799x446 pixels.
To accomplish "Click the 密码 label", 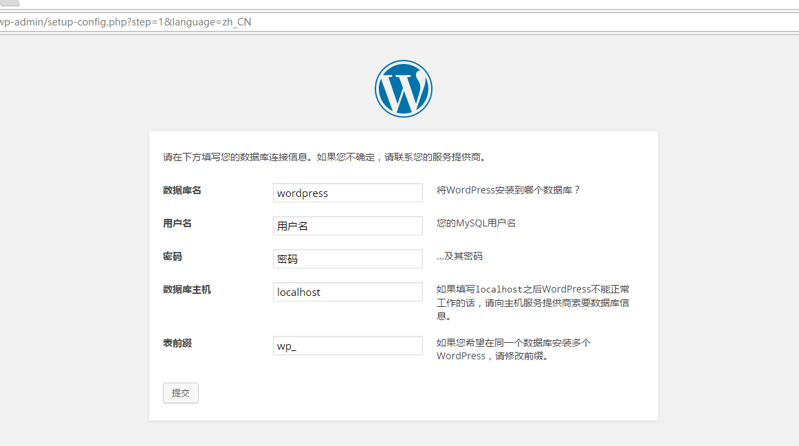I will 172,257.
